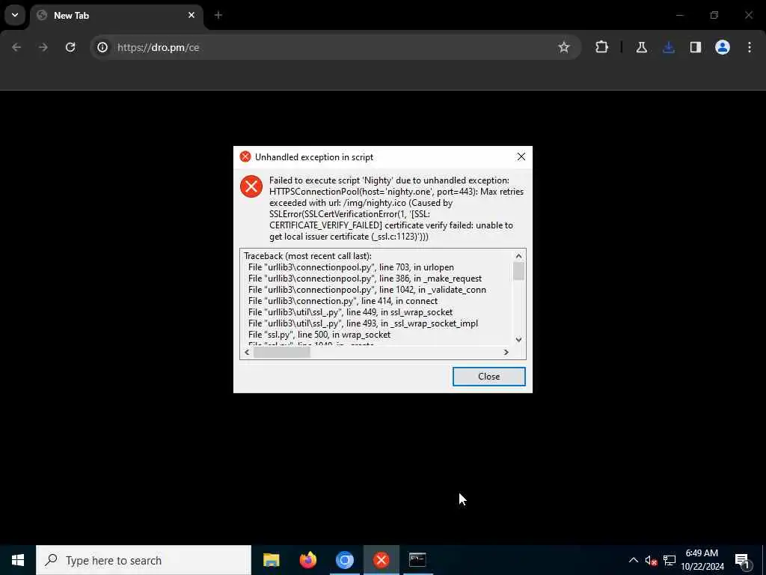Minimize the browser window
This screenshot has width=766, height=575.
point(679,15)
